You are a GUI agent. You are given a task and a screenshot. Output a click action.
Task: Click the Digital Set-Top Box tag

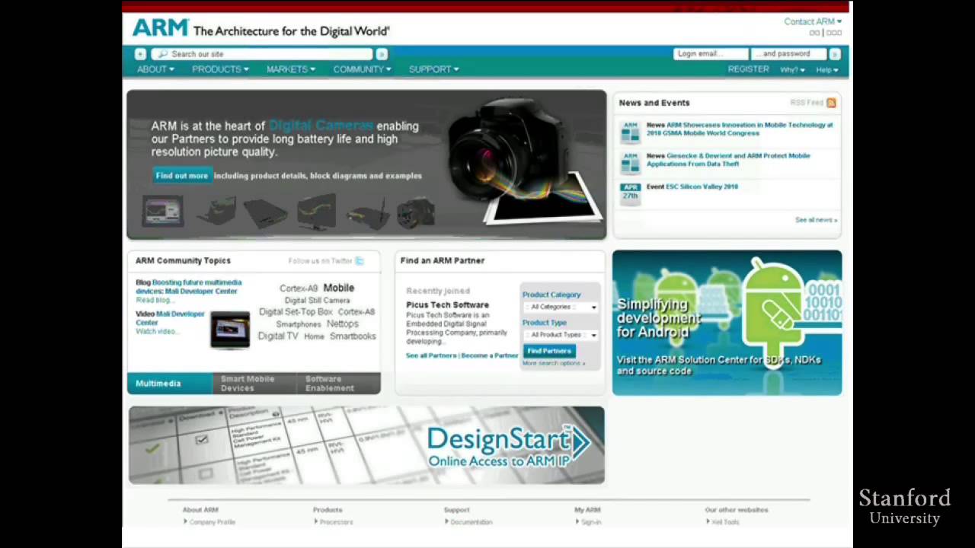(x=296, y=312)
